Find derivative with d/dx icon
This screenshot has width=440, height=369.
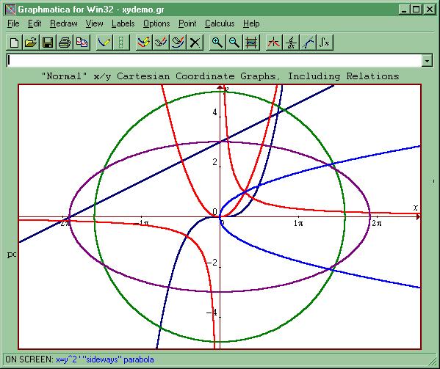(291, 43)
